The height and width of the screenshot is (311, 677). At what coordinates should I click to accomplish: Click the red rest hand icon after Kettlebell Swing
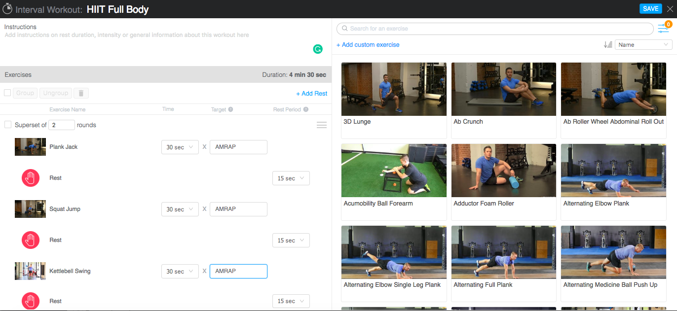coord(31,301)
